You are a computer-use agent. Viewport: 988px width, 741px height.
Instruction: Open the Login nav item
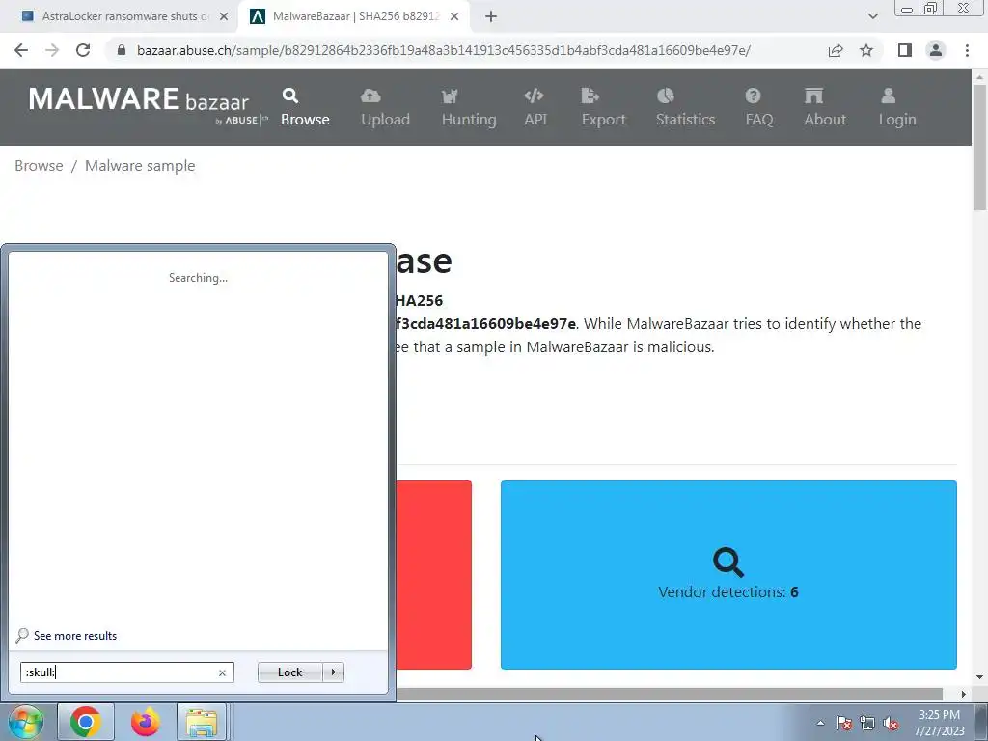coord(897,107)
